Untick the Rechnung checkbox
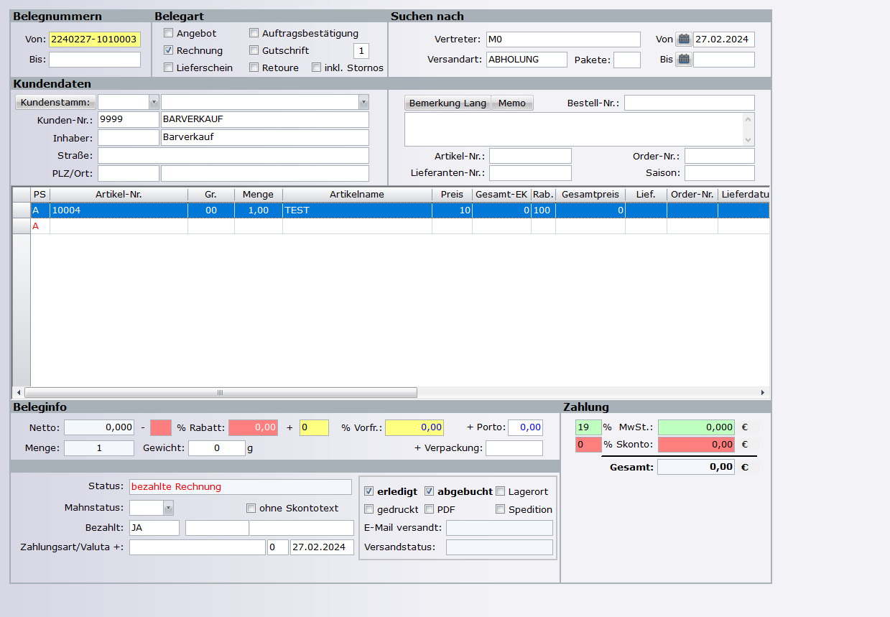890x617 pixels. coord(168,50)
